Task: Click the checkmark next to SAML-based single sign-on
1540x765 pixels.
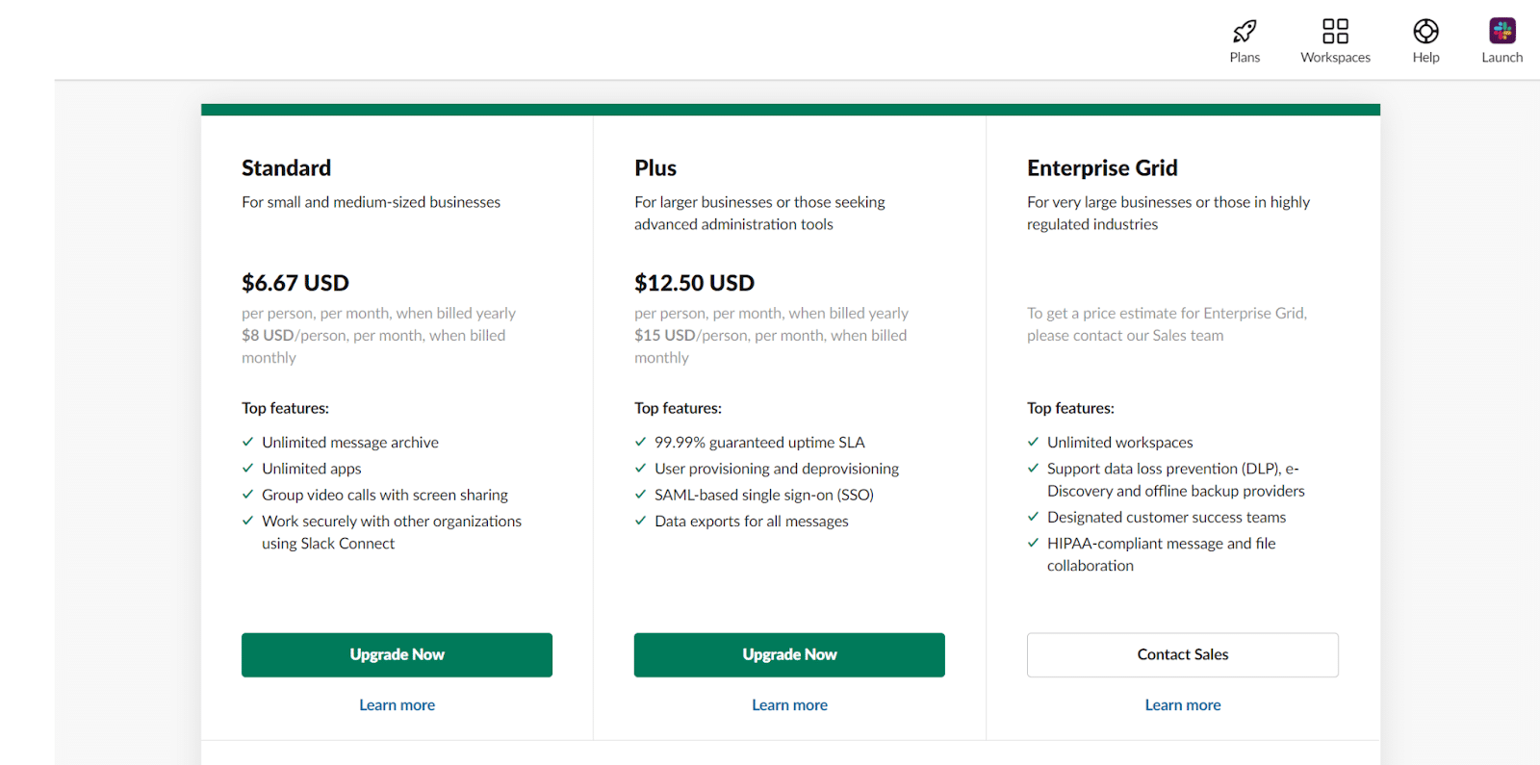Action: pyautogui.click(x=640, y=495)
